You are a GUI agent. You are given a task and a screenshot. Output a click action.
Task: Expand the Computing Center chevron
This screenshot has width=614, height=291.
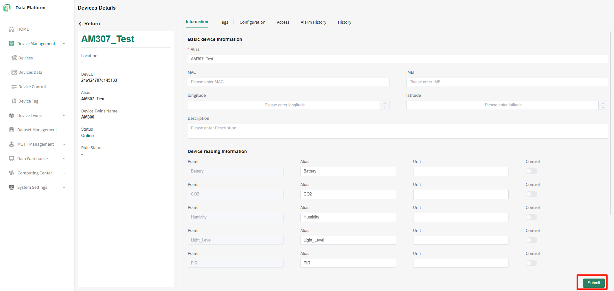point(64,173)
